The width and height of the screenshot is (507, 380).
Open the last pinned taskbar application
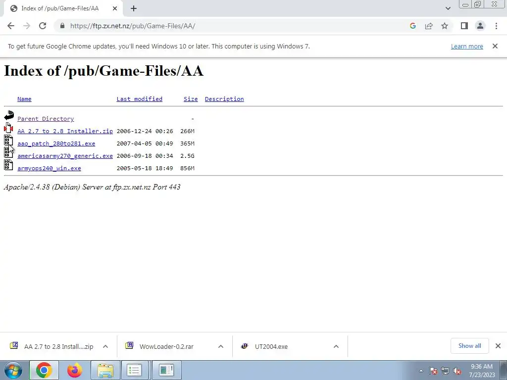coord(166,370)
